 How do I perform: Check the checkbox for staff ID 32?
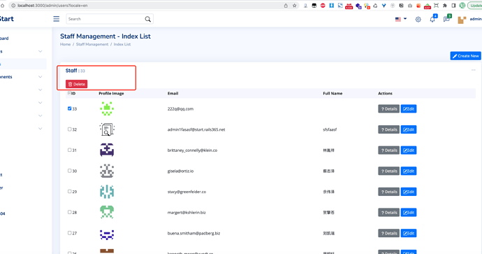click(x=69, y=129)
